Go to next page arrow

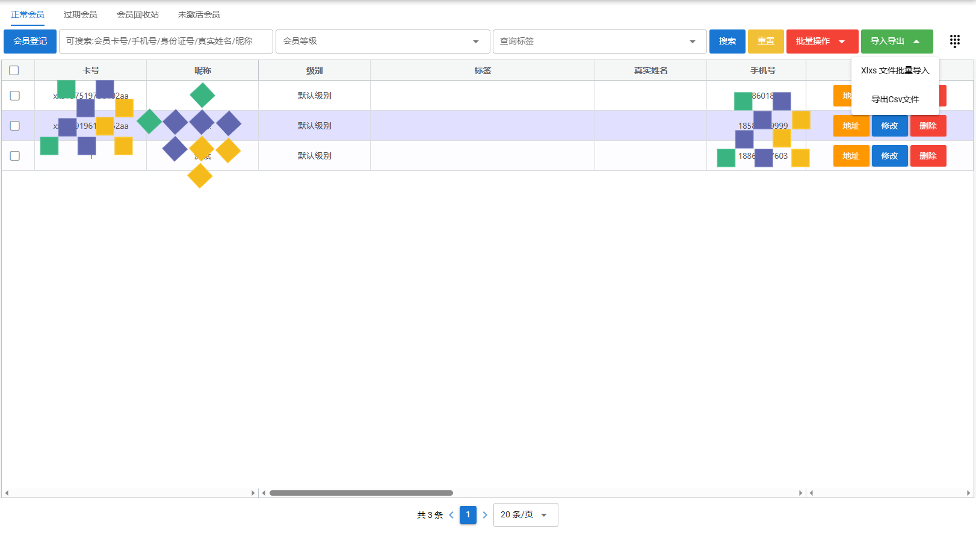[x=485, y=515]
